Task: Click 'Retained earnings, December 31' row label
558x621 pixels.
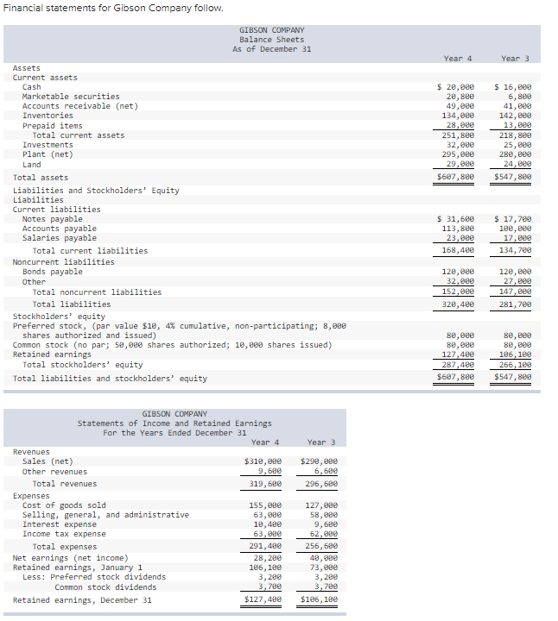Action: pos(82,600)
